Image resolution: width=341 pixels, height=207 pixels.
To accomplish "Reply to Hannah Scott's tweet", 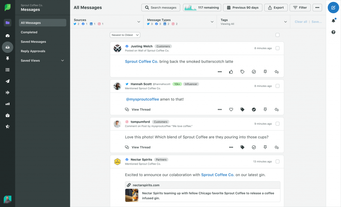I will (x=276, y=109).
